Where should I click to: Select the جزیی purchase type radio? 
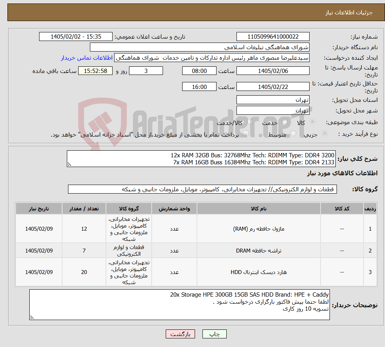click(x=324, y=133)
